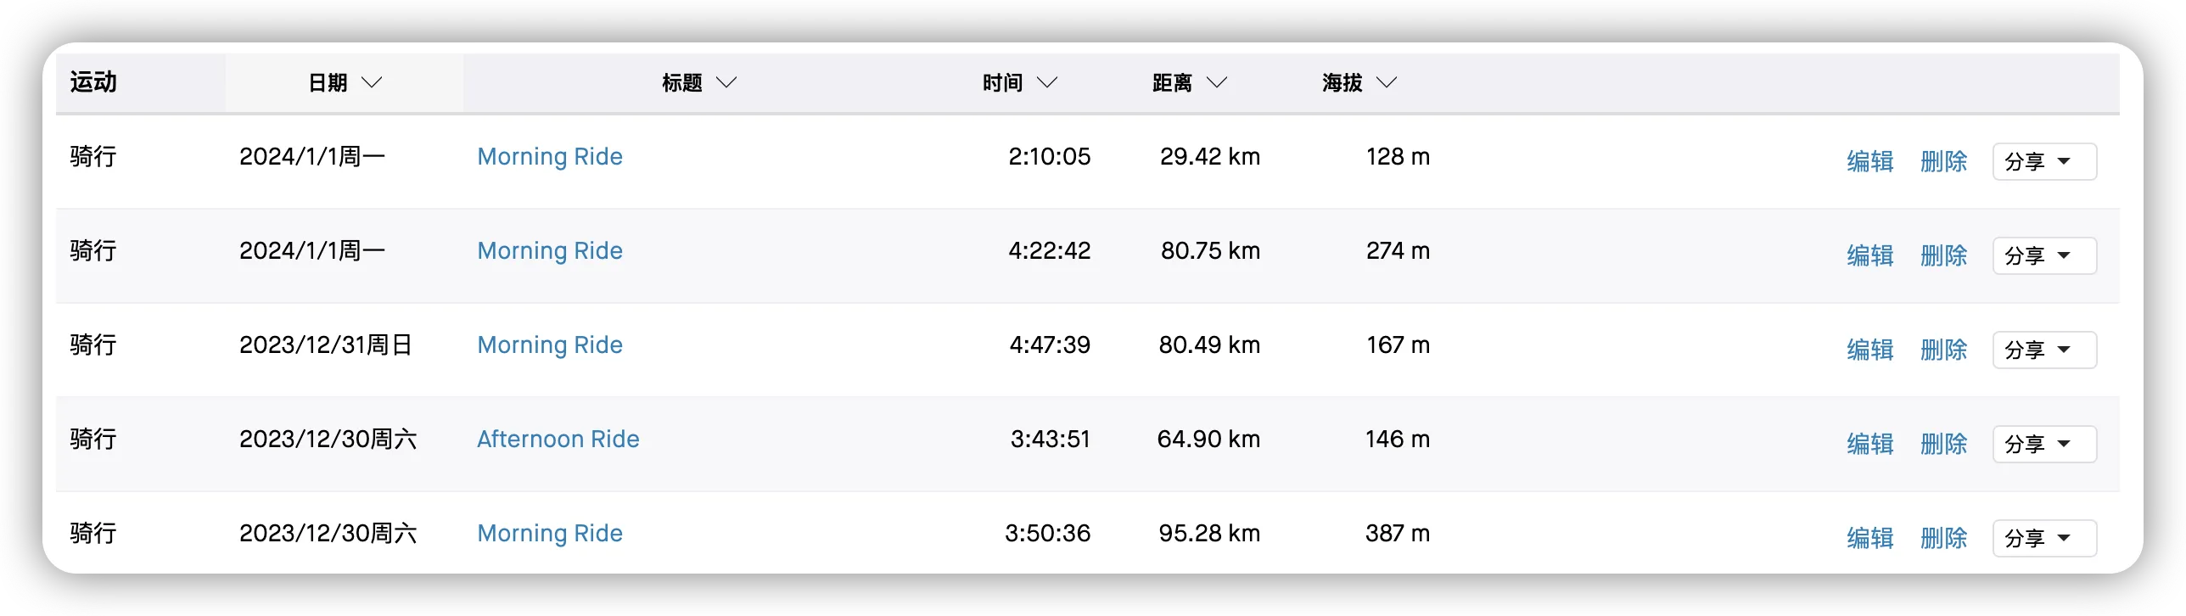
Task: Open the 80.75 km Morning Ride
Action: coord(550,251)
